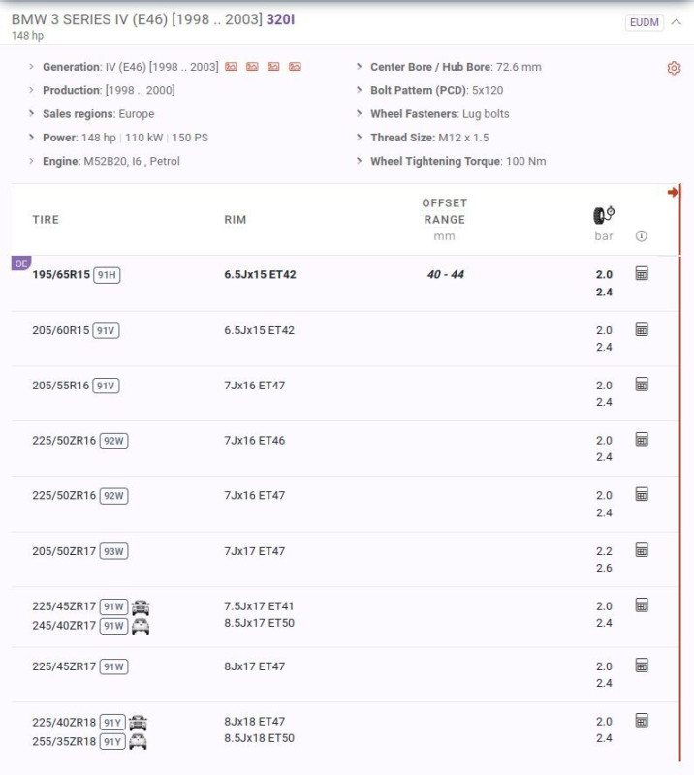694x775 pixels.
Task: Expand the Sales regions arrow
Action: click(31, 113)
